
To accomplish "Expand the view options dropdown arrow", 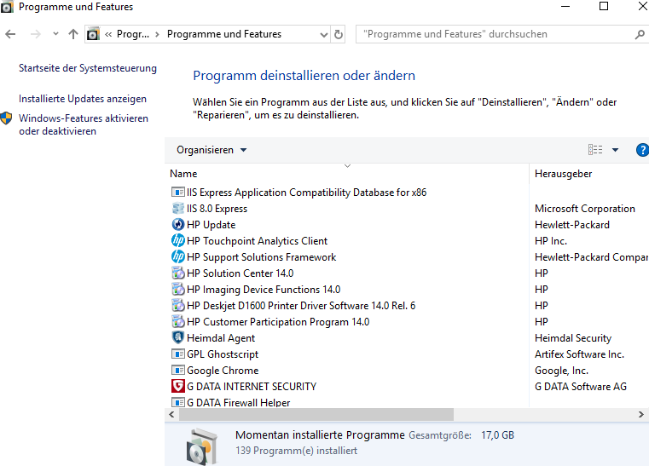I will 616,150.
